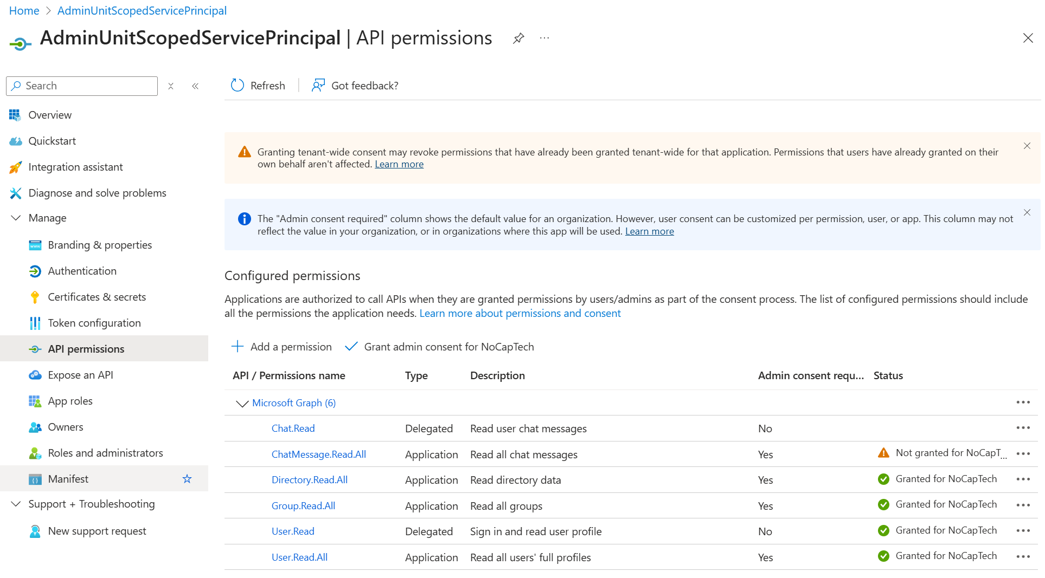Click the Certificates & secrets key icon
This screenshot has height=578, width=1045.
pyautogui.click(x=35, y=297)
